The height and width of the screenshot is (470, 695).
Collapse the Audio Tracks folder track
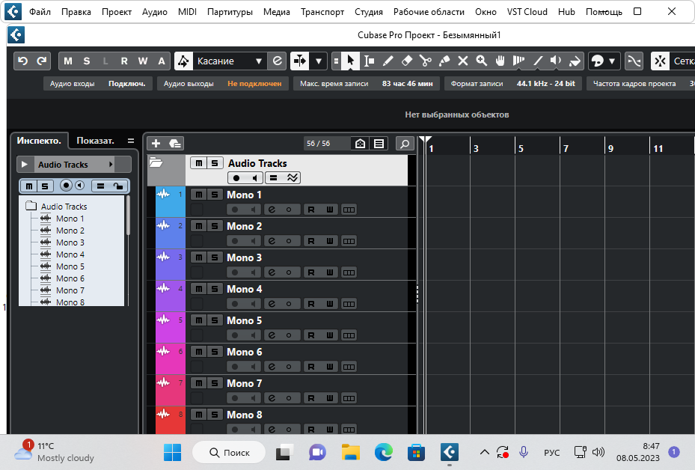click(156, 162)
